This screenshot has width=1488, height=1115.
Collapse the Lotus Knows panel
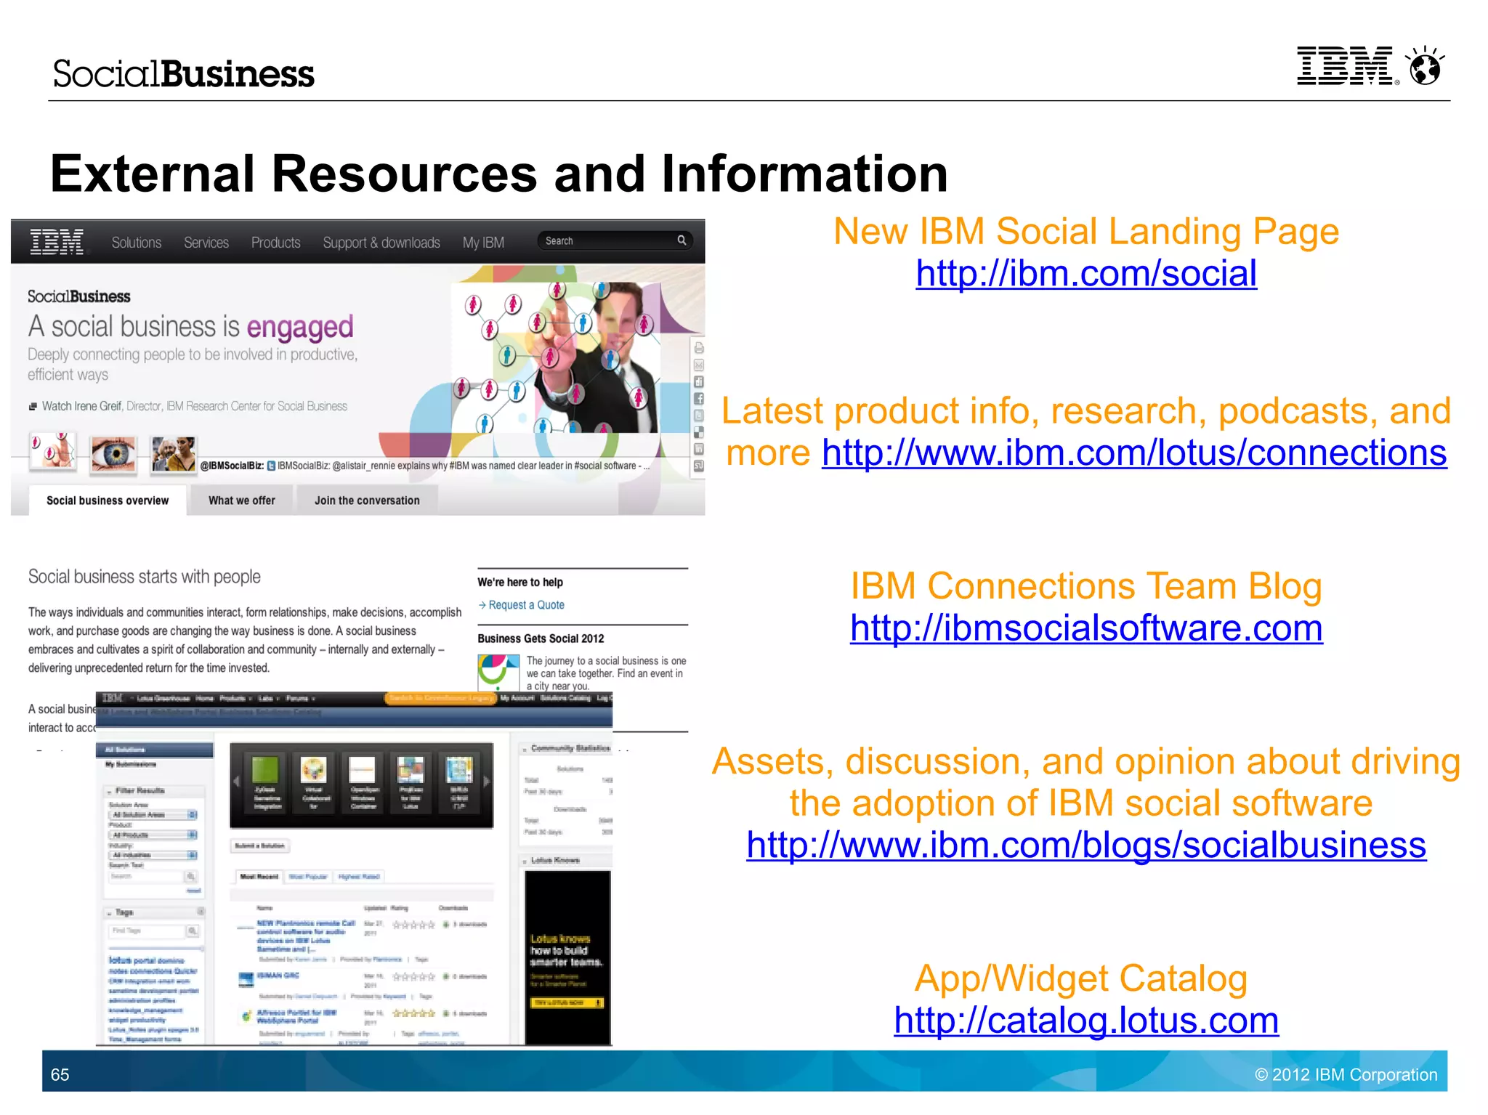pyautogui.click(x=525, y=861)
